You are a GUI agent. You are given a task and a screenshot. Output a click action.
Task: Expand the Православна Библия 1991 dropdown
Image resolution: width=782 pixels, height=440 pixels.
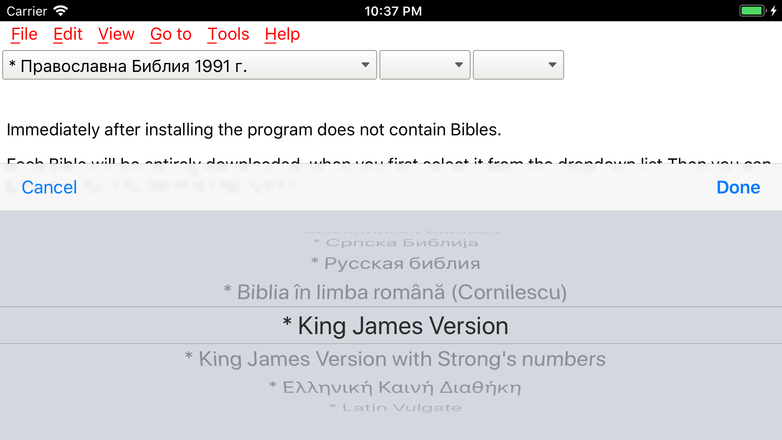(189, 65)
